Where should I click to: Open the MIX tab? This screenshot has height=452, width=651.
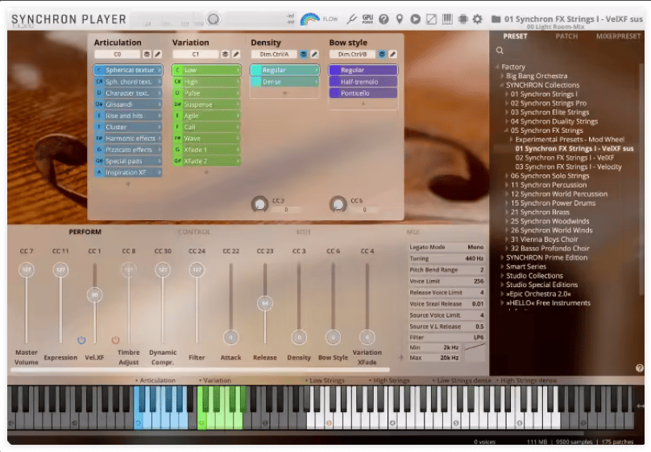click(413, 232)
